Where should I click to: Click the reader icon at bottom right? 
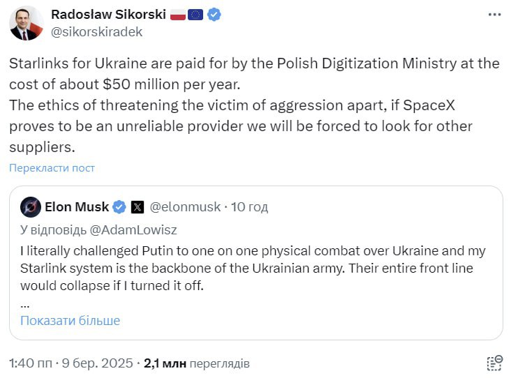pyautogui.click(x=494, y=363)
